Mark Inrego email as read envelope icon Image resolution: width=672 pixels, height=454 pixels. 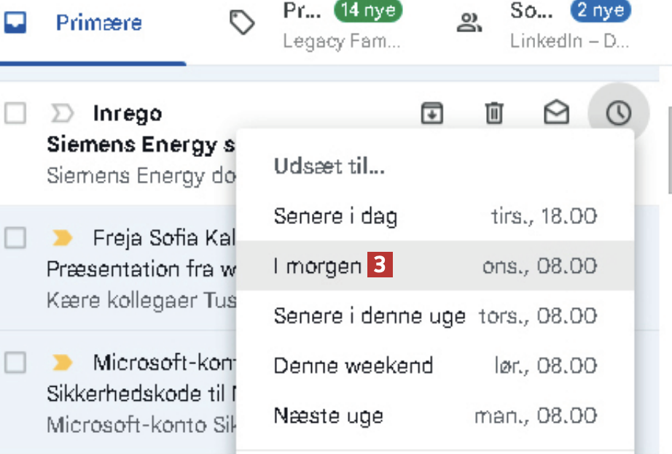(556, 113)
